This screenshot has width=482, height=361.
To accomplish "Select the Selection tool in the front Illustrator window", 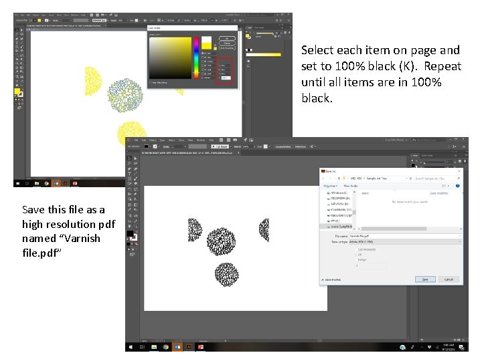I will pyautogui.click(x=129, y=158).
